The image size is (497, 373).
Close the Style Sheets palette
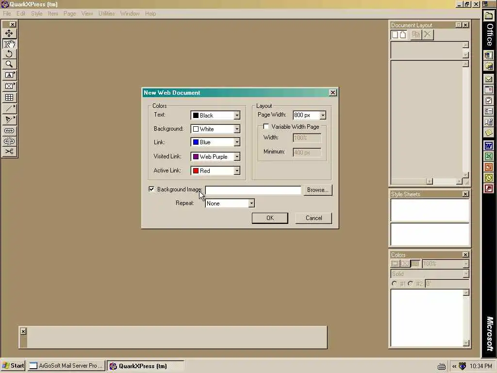tap(465, 194)
